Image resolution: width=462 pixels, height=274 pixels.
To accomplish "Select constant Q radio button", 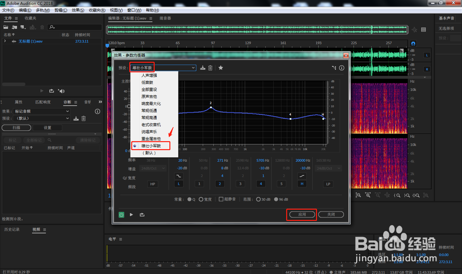I will (x=190, y=199).
